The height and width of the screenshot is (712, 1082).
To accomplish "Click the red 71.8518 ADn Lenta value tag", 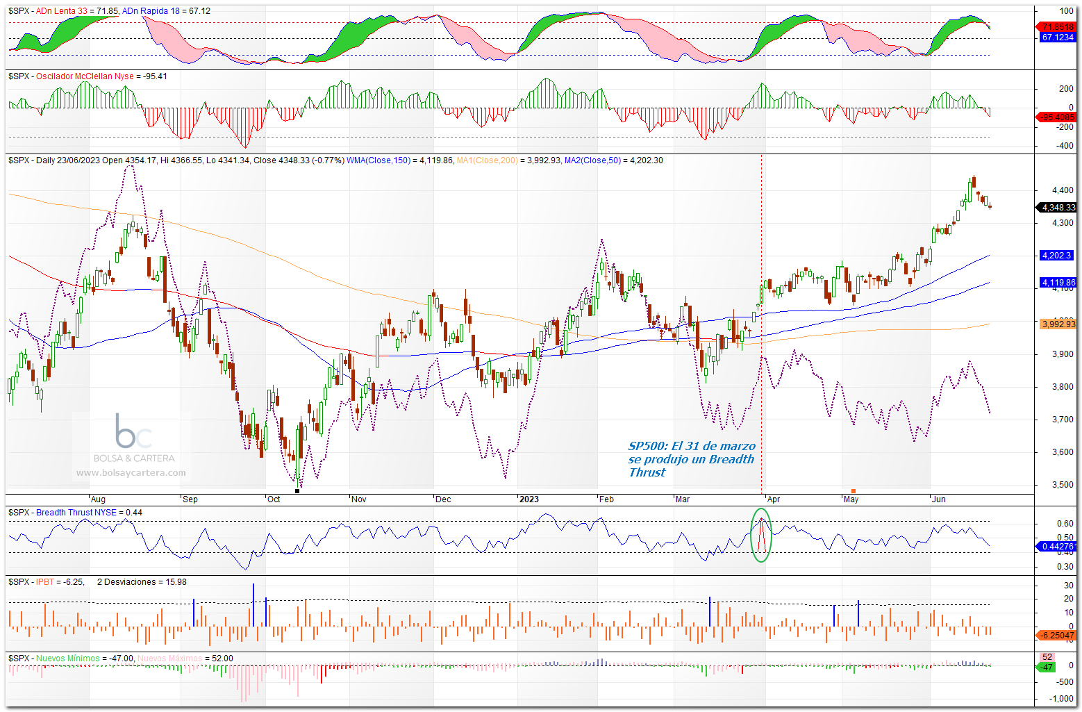I will click(1058, 27).
